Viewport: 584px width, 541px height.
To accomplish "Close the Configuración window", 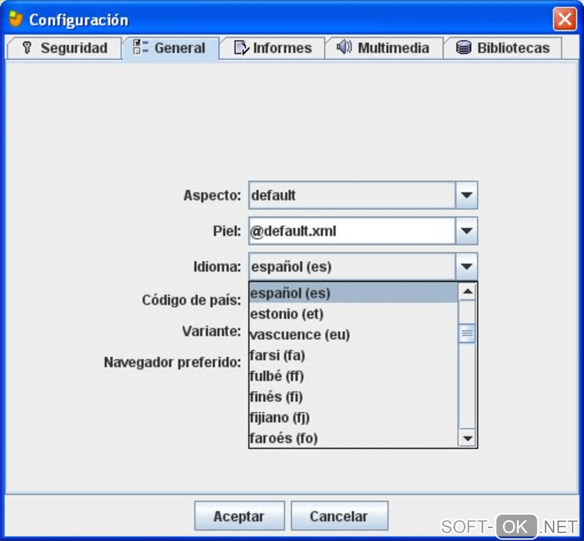I will 565,19.
